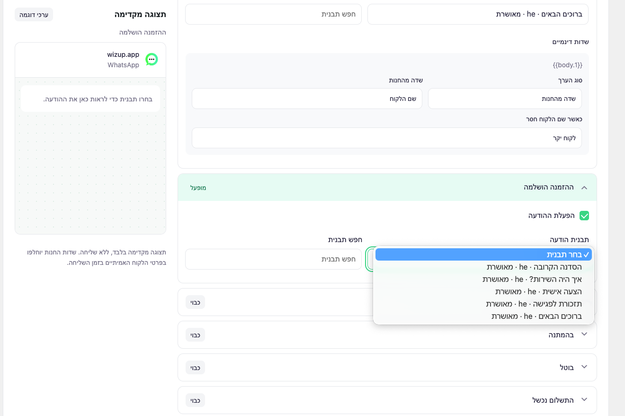Select the בחר תבנית dropdown option
The image size is (625, 416).
point(483,254)
